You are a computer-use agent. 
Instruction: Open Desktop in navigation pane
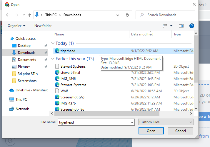coord(24,46)
